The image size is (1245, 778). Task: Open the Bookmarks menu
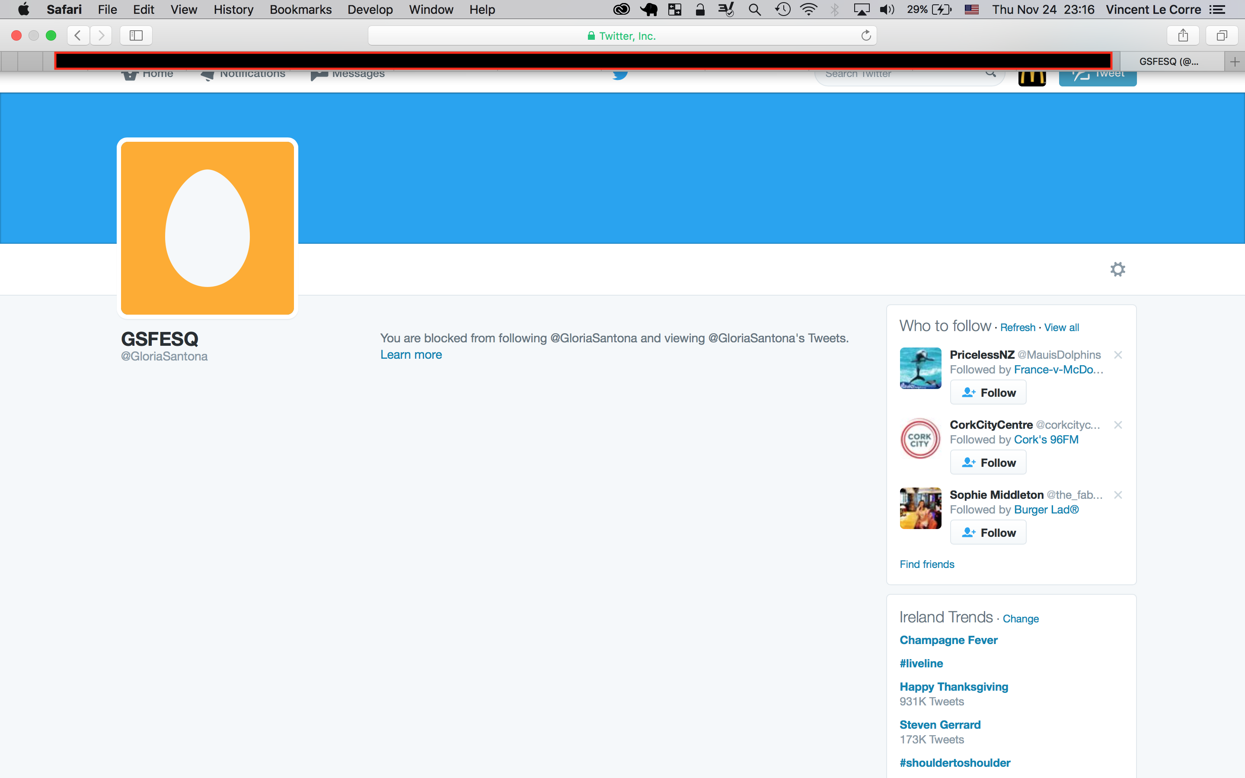click(x=300, y=9)
